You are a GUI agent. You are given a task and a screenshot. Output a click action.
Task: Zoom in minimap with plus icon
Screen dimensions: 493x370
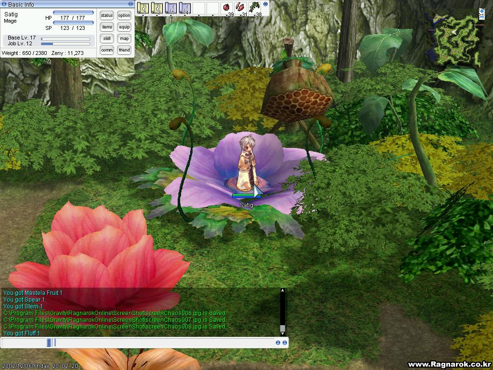pyautogui.click(x=482, y=11)
